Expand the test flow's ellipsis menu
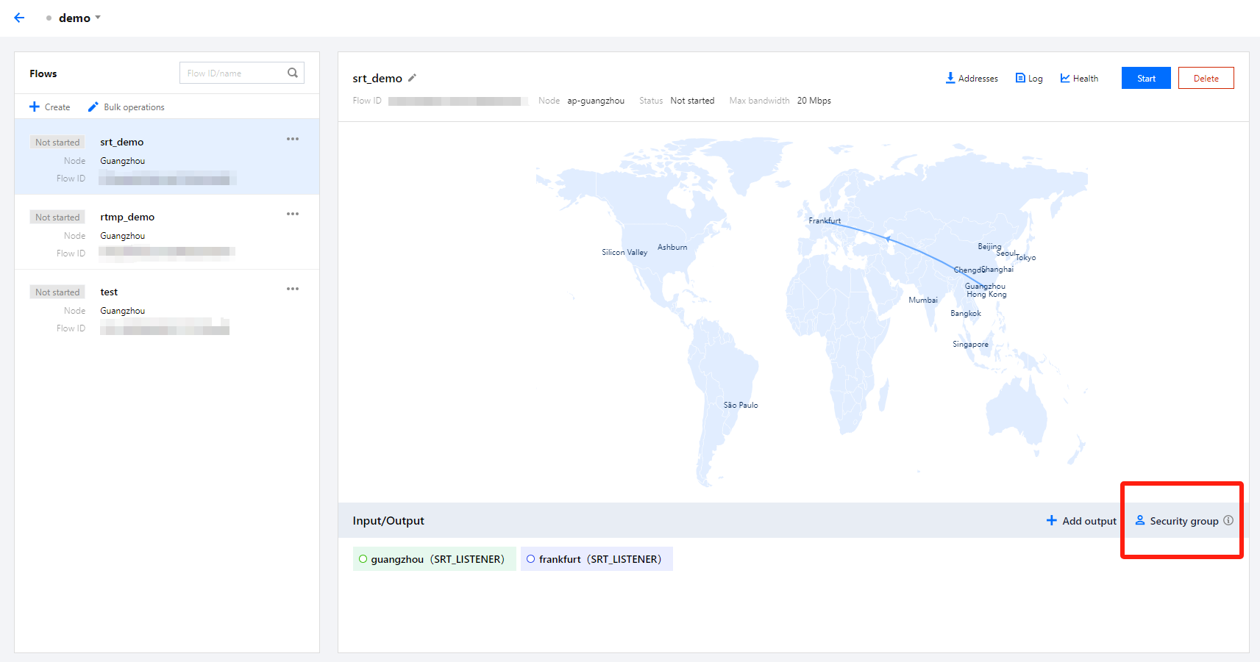Screen dimensions: 1260x662 coord(293,289)
